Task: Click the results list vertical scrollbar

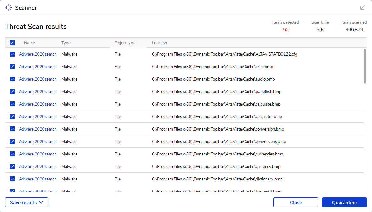Action: [x=365, y=66]
